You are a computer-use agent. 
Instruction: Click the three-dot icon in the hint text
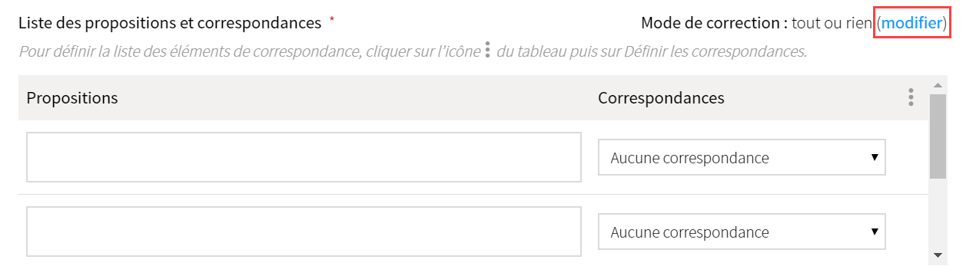click(487, 51)
